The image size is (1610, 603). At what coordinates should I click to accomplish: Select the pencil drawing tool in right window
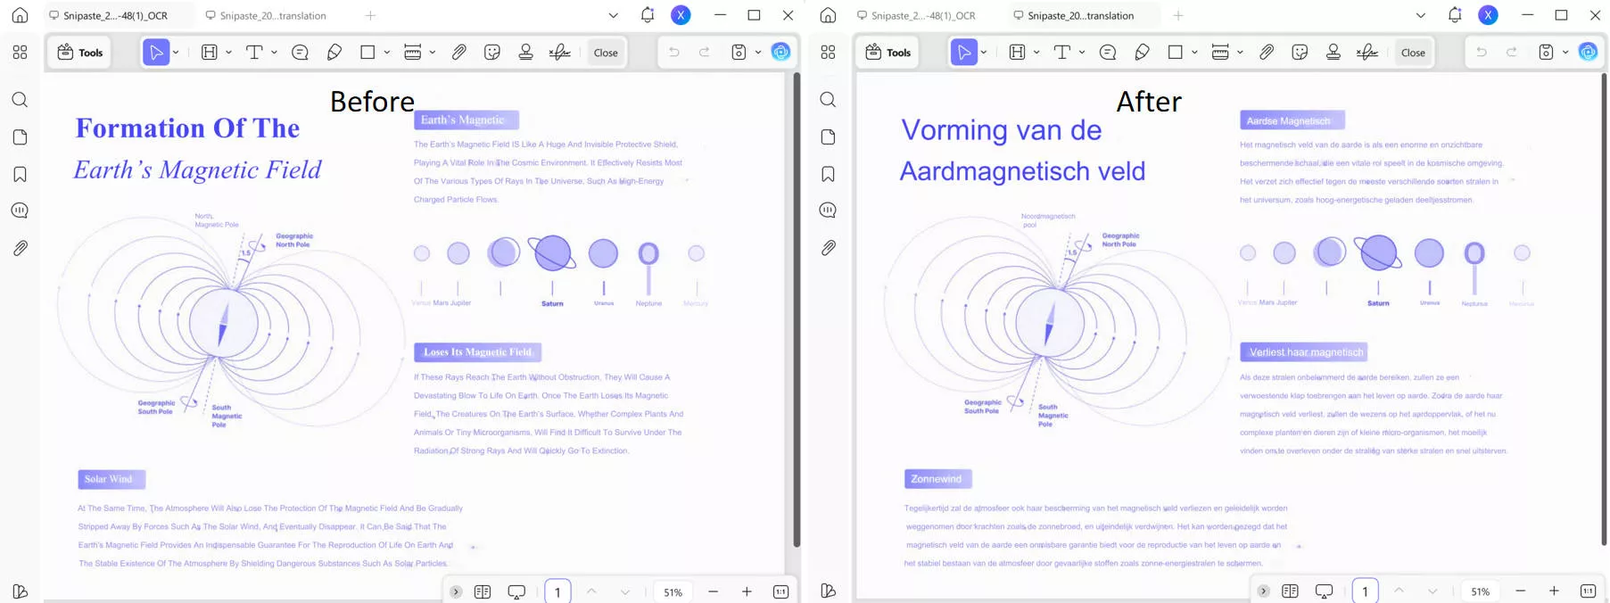coord(1143,53)
